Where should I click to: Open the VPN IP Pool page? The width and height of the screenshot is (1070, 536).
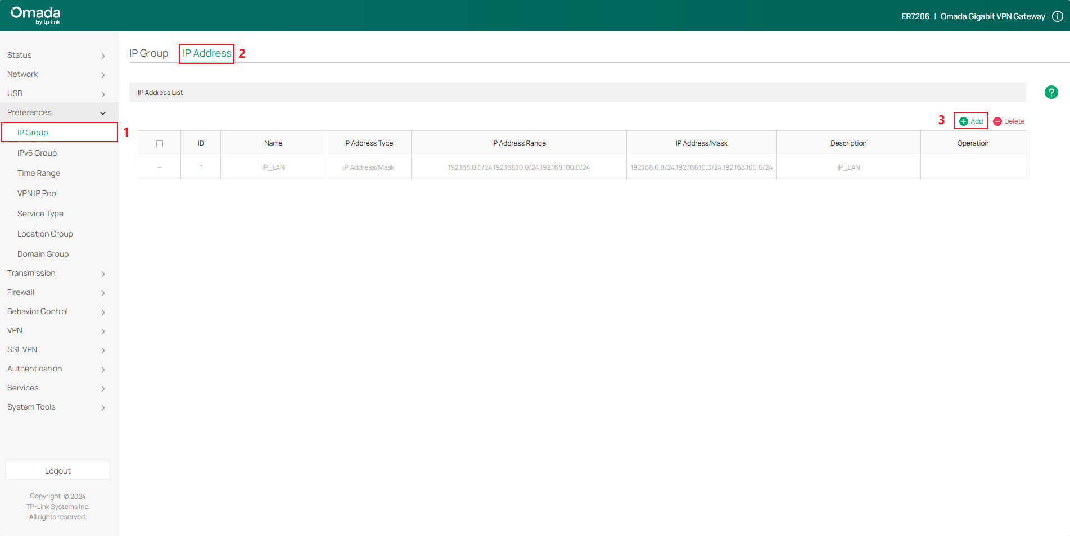click(x=38, y=193)
